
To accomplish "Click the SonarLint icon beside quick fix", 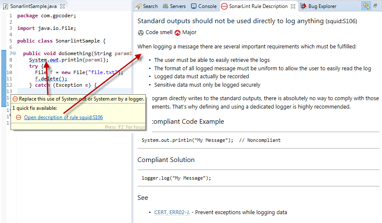I will (x=19, y=117).
